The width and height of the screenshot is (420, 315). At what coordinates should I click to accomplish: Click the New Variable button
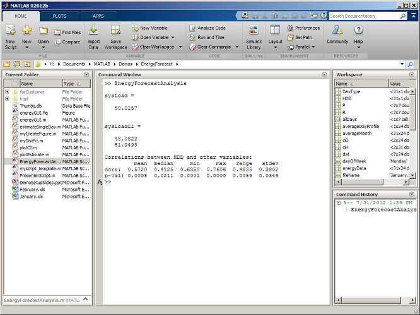point(149,28)
